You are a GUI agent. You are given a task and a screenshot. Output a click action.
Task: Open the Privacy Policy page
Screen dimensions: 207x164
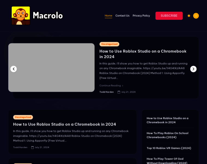point(141,16)
